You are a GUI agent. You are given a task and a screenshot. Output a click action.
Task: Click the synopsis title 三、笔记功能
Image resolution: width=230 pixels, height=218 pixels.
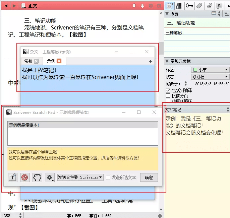tap(181, 23)
